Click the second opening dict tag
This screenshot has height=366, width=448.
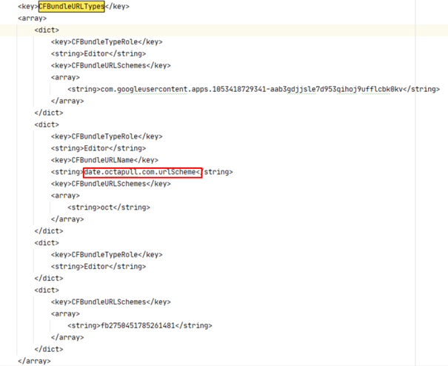click(47, 124)
